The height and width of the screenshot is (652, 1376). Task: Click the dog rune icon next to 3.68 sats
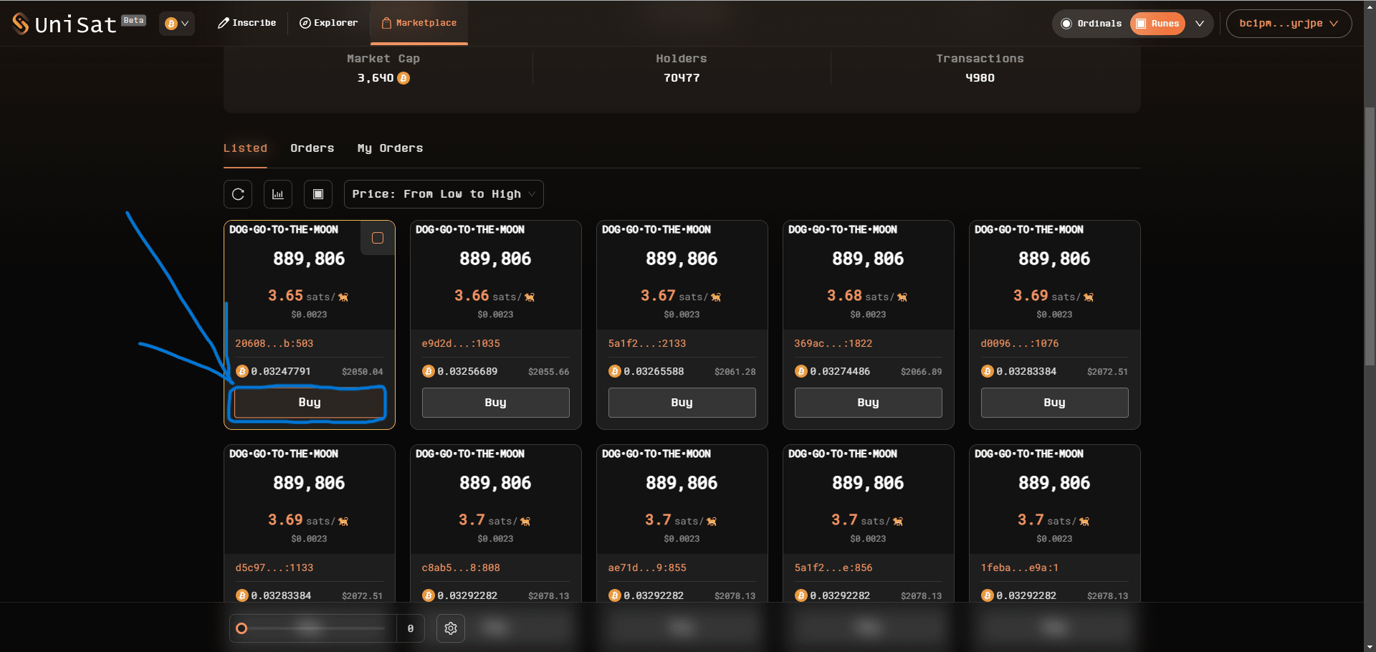point(902,297)
